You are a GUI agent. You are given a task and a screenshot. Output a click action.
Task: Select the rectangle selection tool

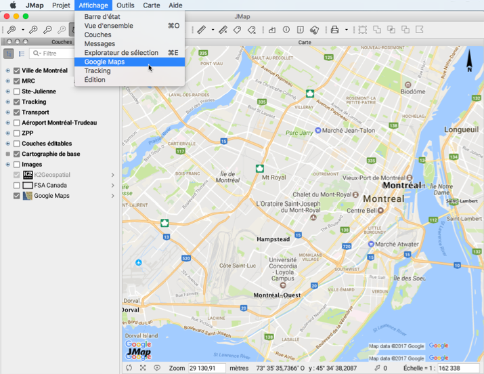click(363, 30)
